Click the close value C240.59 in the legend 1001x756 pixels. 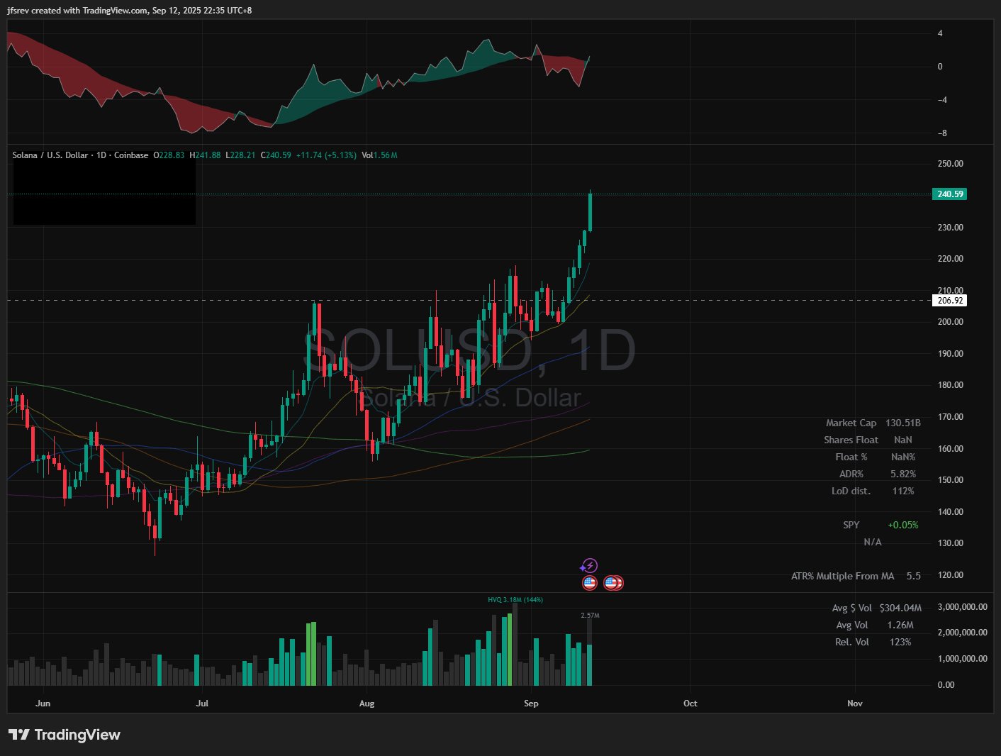click(x=276, y=155)
